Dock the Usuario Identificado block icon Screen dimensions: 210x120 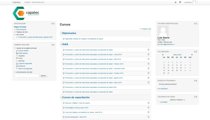coord(196,24)
